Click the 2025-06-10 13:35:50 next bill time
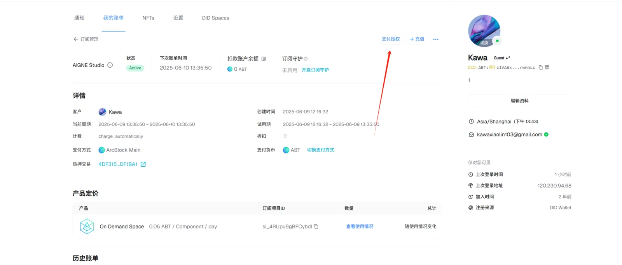Image resolution: width=622 pixels, height=265 pixels. click(186, 68)
